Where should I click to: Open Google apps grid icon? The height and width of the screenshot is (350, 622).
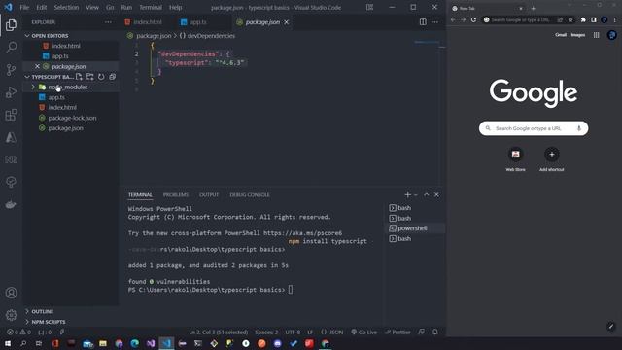click(x=596, y=35)
